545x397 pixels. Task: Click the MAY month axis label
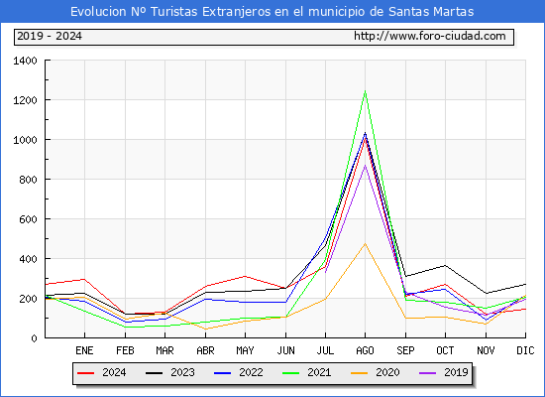tap(245, 350)
